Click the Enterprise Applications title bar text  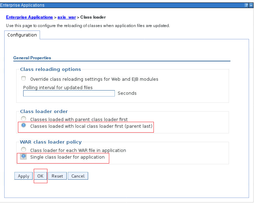pos(22,5)
